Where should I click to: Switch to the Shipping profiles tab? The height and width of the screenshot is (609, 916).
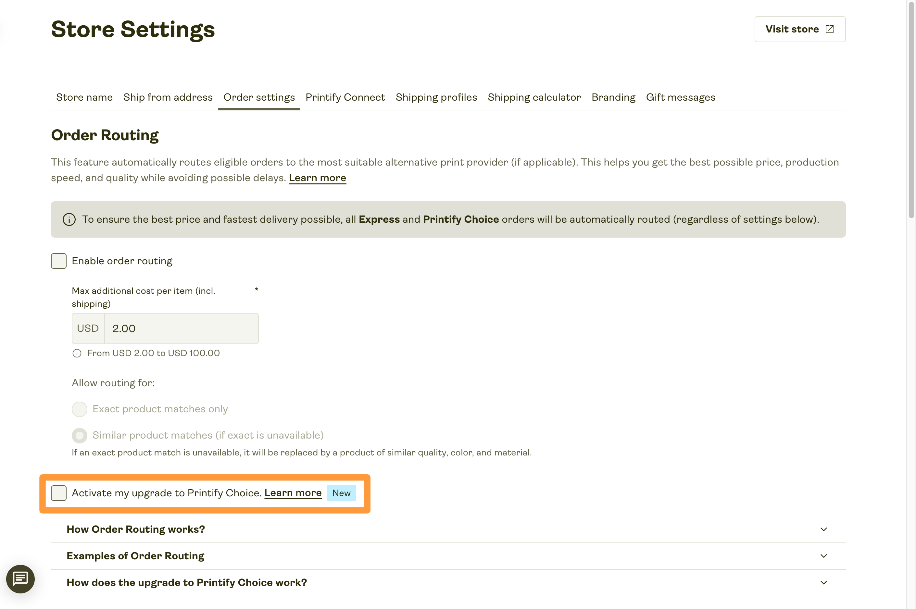coord(436,97)
